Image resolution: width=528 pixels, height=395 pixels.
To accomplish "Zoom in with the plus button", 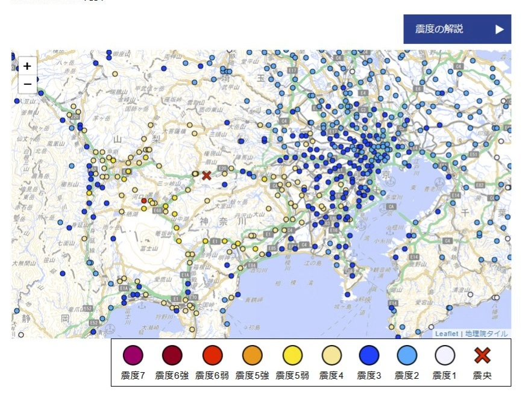I will (27, 66).
